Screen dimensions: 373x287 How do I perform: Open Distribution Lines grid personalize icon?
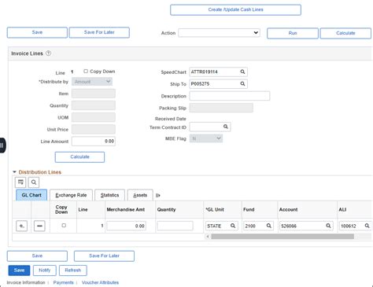20,182
